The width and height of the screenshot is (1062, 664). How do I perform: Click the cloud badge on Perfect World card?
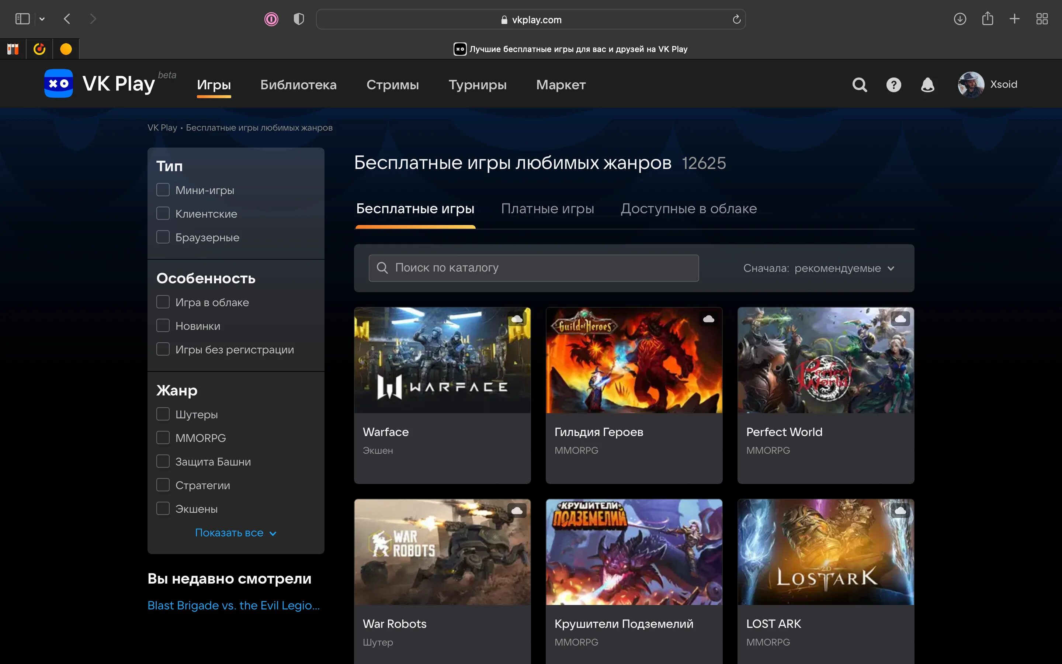pyautogui.click(x=900, y=319)
